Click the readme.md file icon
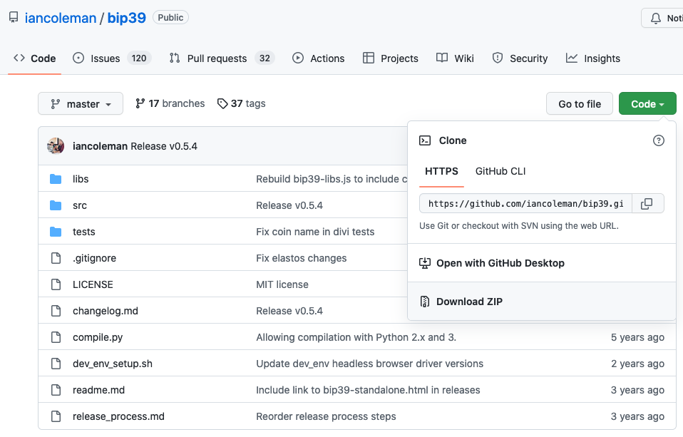The image size is (683, 437). [56, 390]
